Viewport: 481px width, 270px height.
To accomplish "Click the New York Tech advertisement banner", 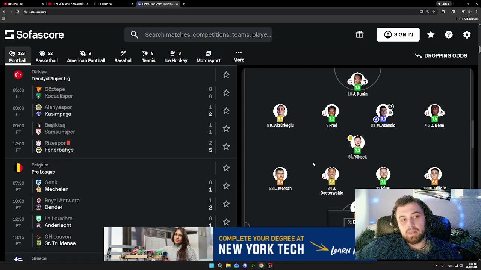I will click(230, 244).
